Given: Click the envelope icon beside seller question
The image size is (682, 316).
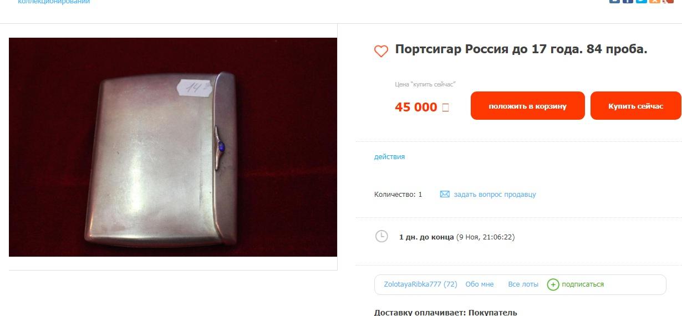Looking at the screenshot, I should click(x=445, y=195).
